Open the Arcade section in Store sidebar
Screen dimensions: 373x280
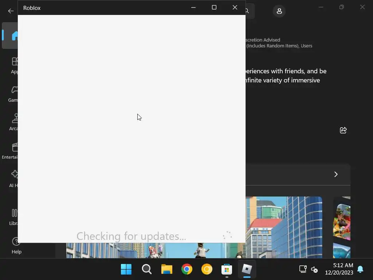coord(13,122)
